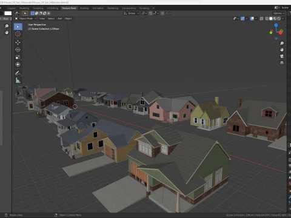Screen dimensions: 291x218
Task: Expand the shading options dropdown arrow
Action: click(x=283, y=19)
